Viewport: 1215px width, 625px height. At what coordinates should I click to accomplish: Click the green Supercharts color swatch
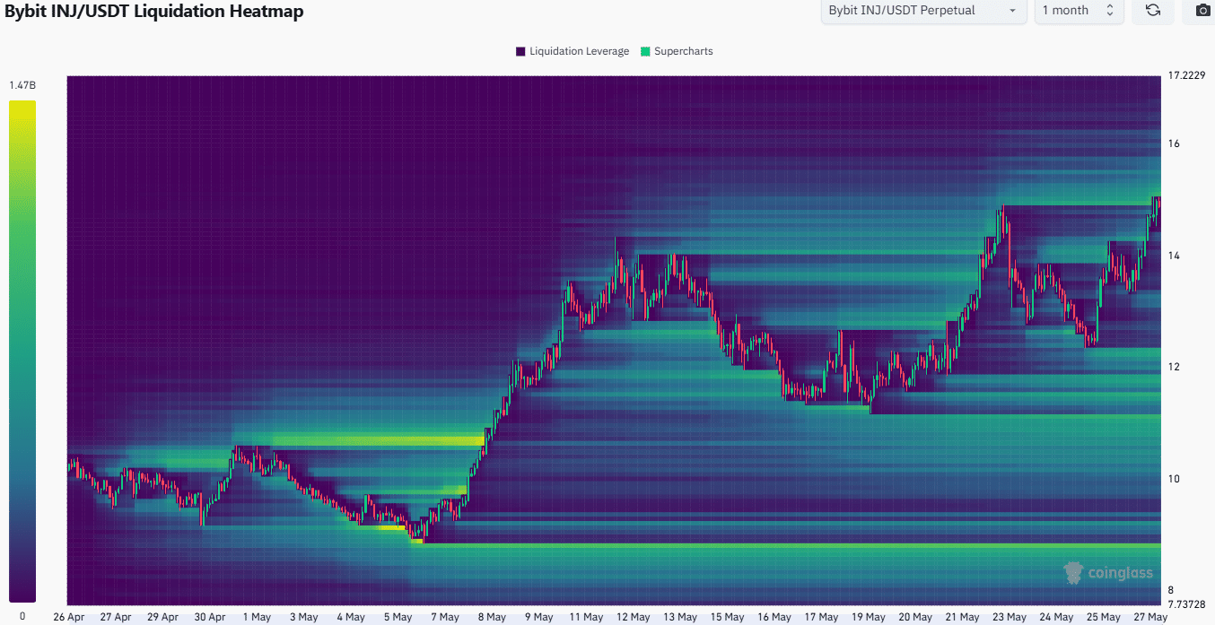[645, 51]
